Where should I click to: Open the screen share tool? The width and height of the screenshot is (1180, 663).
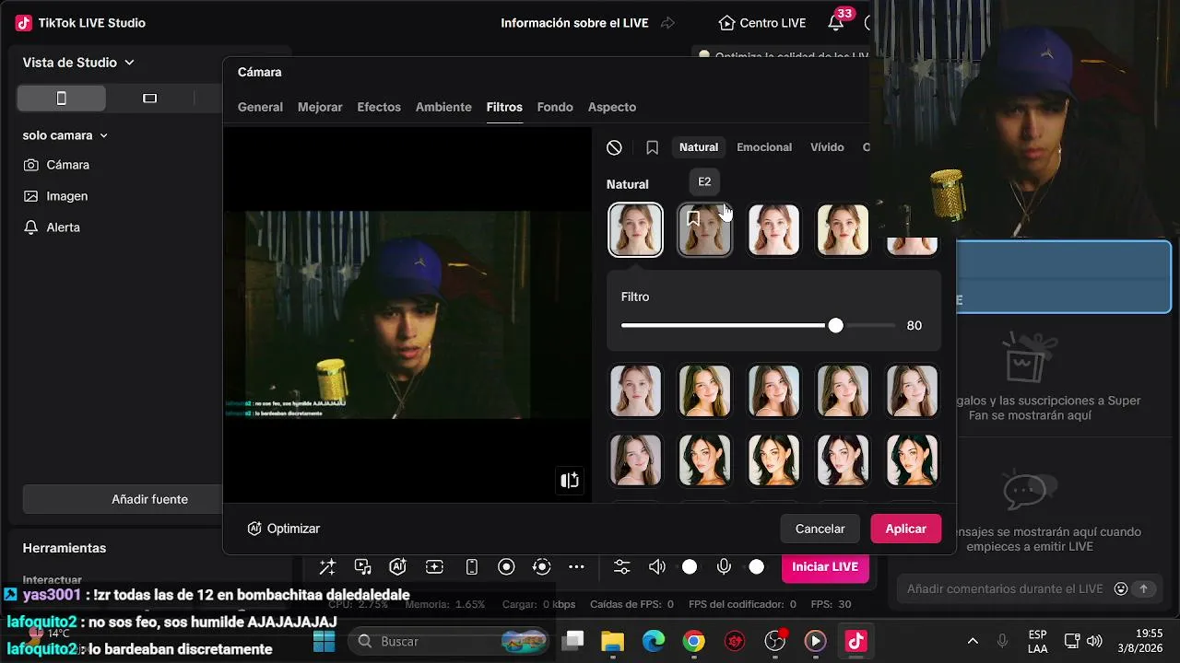pos(363,567)
